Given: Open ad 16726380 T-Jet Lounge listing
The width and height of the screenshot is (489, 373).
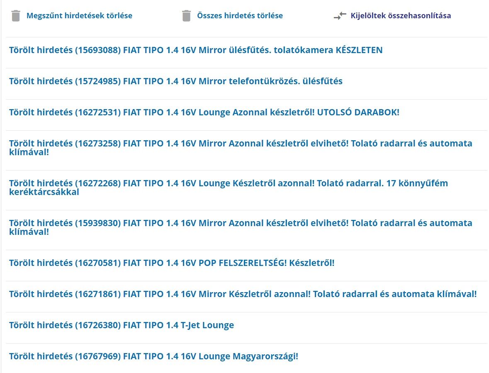Looking at the screenshot, I should click(122, 325).
